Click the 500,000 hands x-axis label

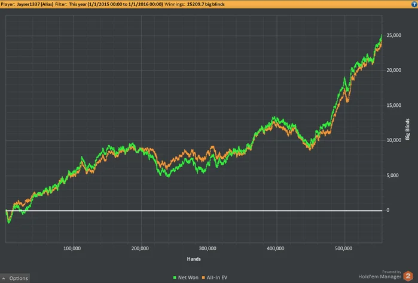pyautogui.click(x=343, y=248)
